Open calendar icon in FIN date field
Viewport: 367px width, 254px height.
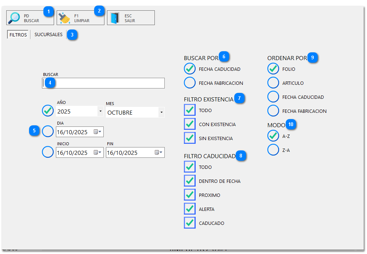click(x=158, y=153)
